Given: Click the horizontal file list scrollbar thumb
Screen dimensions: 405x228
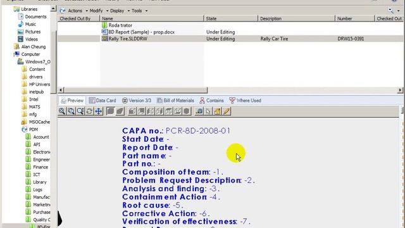Looking at the screenshot, I should coord(135,90).
